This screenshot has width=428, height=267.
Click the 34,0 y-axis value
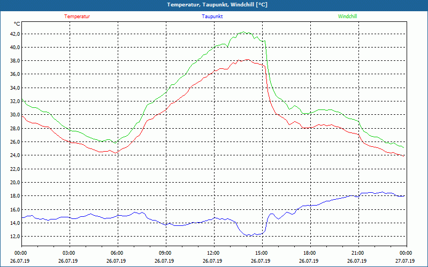tap(15, 88)
